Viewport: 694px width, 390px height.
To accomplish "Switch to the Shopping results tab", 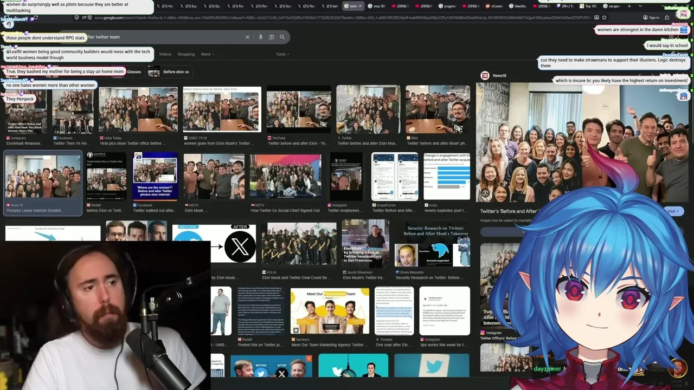I will click(186, 54).
